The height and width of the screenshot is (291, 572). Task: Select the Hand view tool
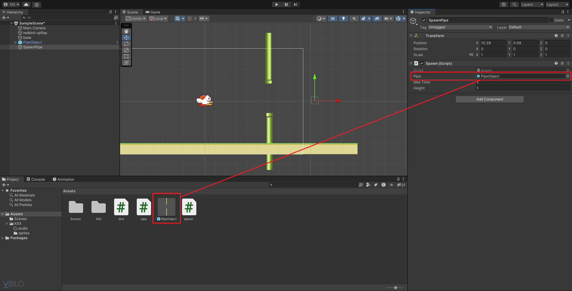tap(126, 31)
